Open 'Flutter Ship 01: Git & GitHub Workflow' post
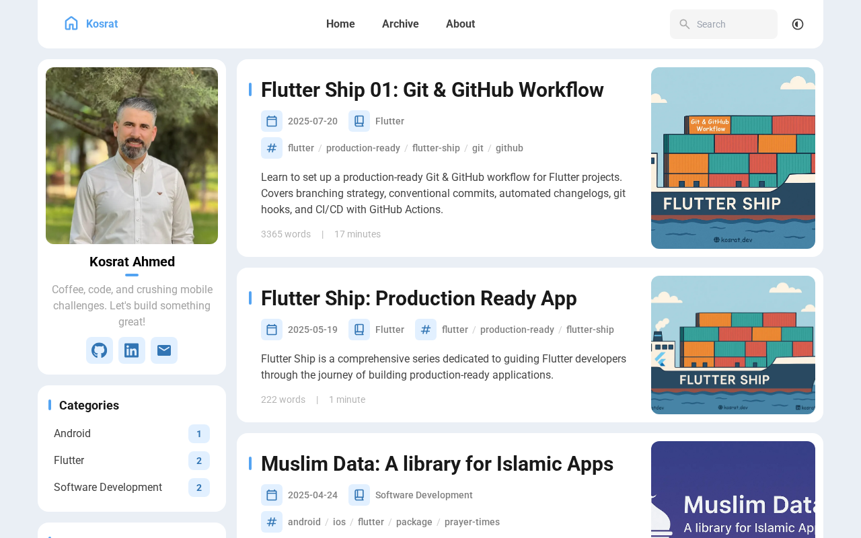The width and height of the screenshot is (861, 538). (433, 89)
